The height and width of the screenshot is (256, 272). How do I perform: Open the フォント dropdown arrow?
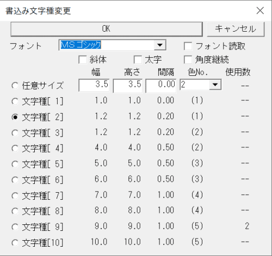pos(160,45)
